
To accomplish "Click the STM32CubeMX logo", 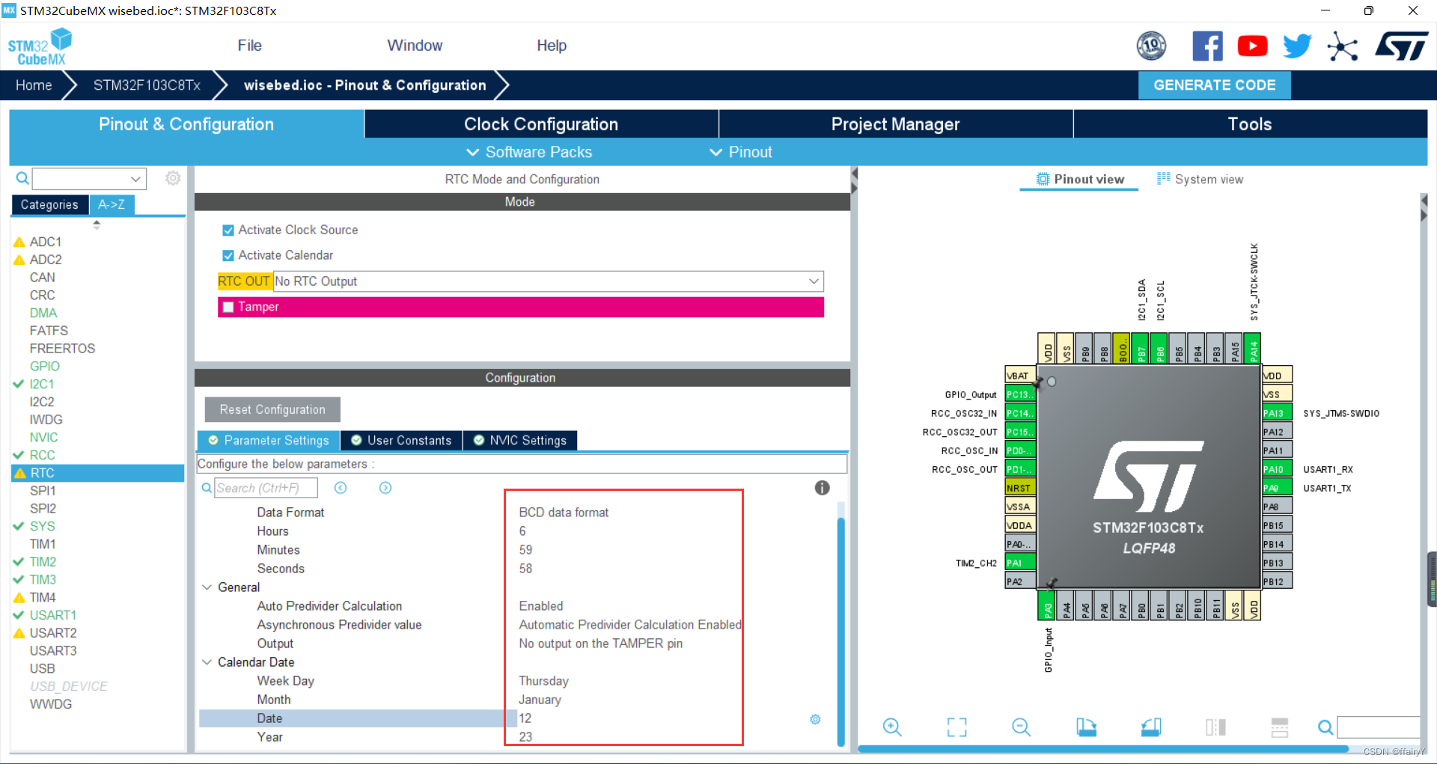I will click(x=40, y=46).
